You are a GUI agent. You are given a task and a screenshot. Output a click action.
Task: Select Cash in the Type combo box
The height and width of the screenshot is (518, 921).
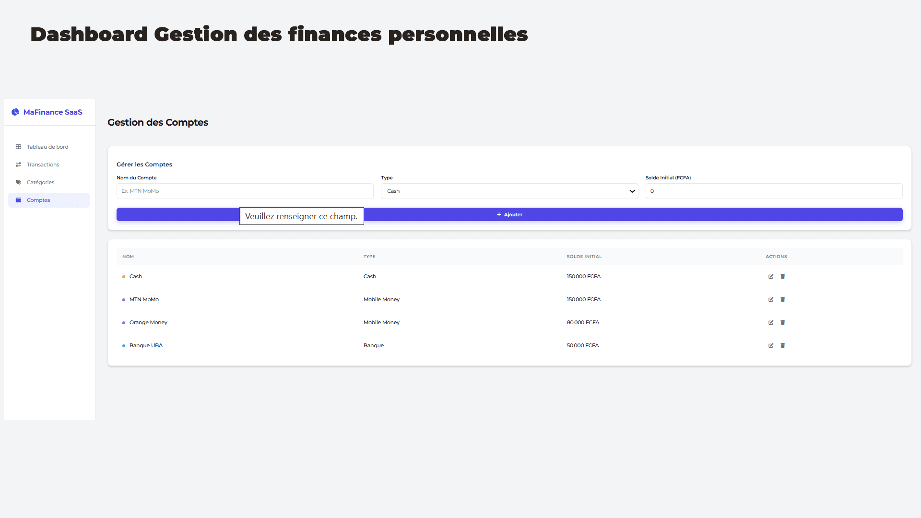509,191
